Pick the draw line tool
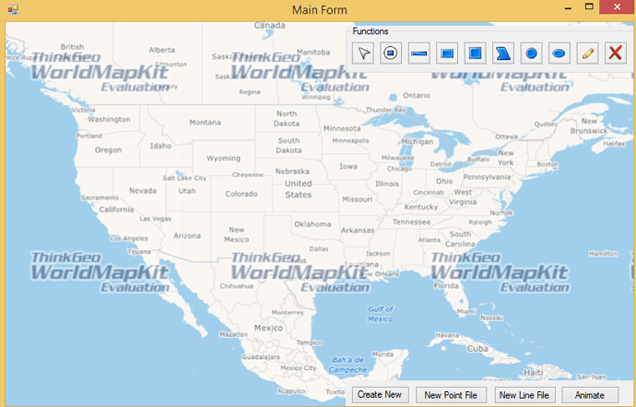 (x=419, y=54)
